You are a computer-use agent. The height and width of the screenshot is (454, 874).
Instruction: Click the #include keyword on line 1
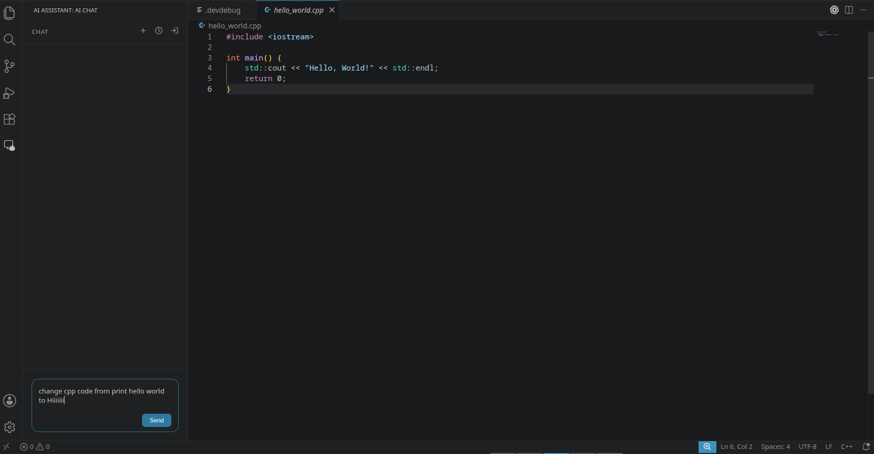(x=245, y=37)
